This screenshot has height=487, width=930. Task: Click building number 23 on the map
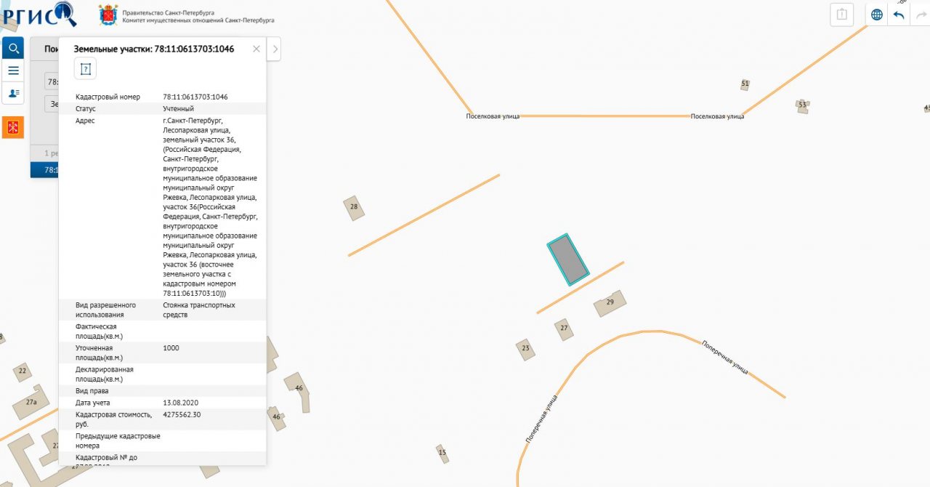(x=525, y=349)
